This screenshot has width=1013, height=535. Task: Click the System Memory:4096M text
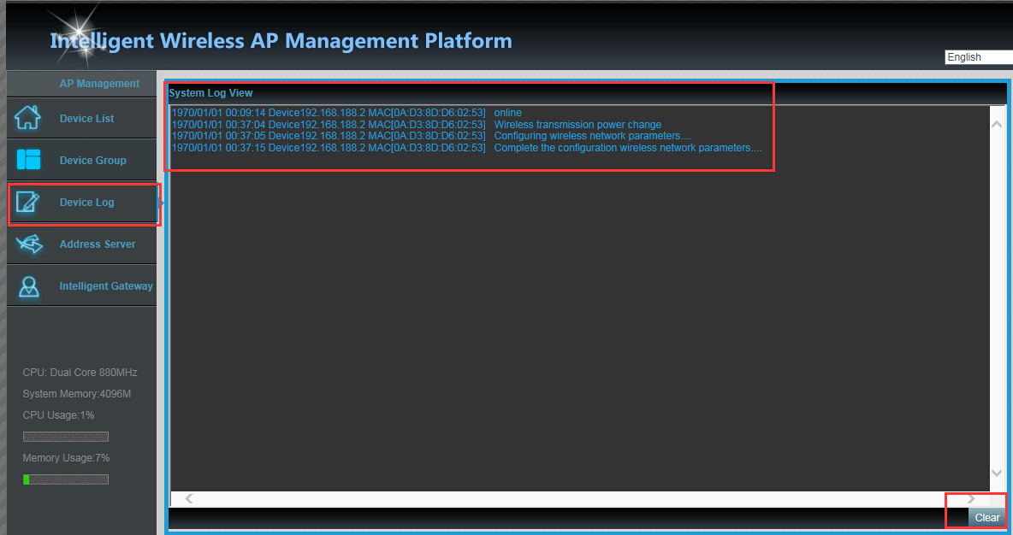click(77, 394)
